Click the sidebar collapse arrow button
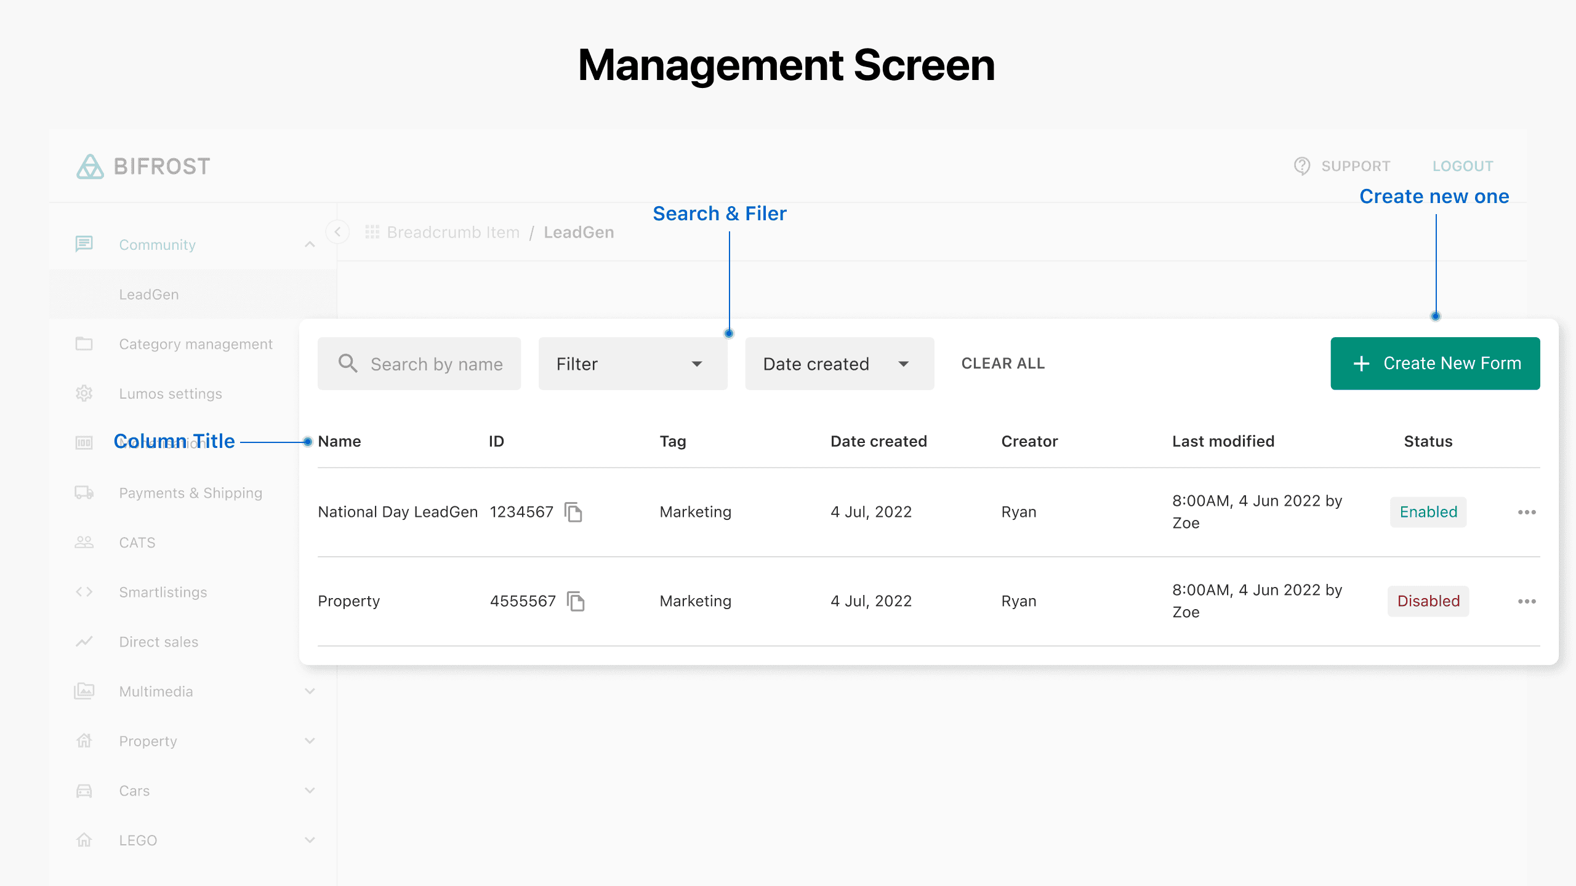 (x=337, y=232)
